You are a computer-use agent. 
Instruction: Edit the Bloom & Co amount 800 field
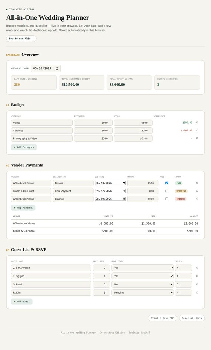pyautogui.click(x=143, y=191)
